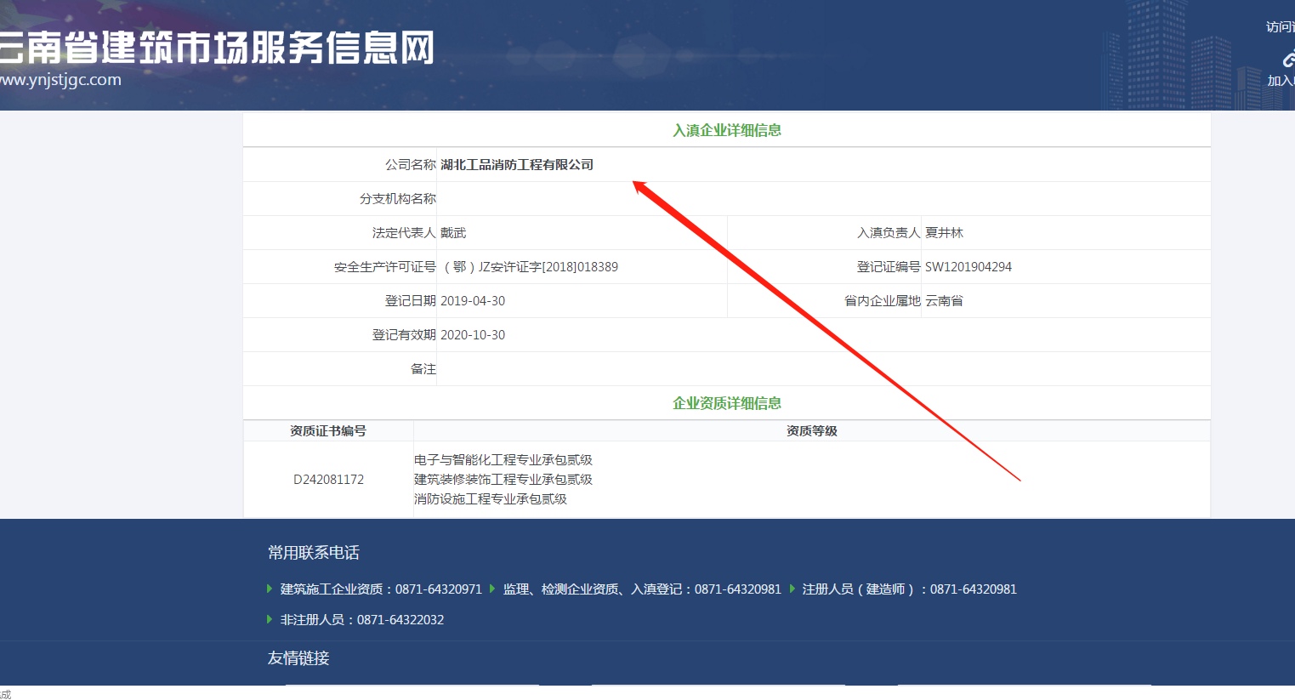Click the 省内企业属地 label

(x=883, y=301)
